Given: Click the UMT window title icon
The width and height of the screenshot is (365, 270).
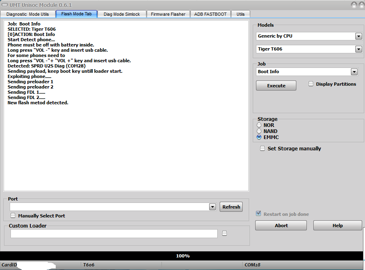Looking at the screenshot, I should click(x=5, y=5).
